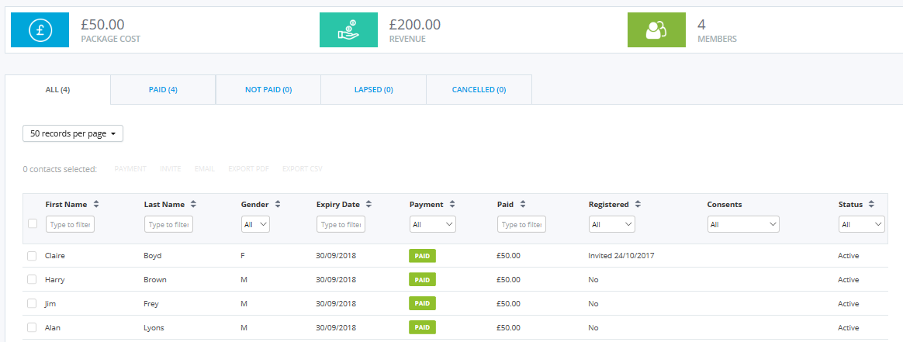Screen dimensions: 903x342
Task: Open the Lapsed (0) tab
Action: (x=373, y=90)
